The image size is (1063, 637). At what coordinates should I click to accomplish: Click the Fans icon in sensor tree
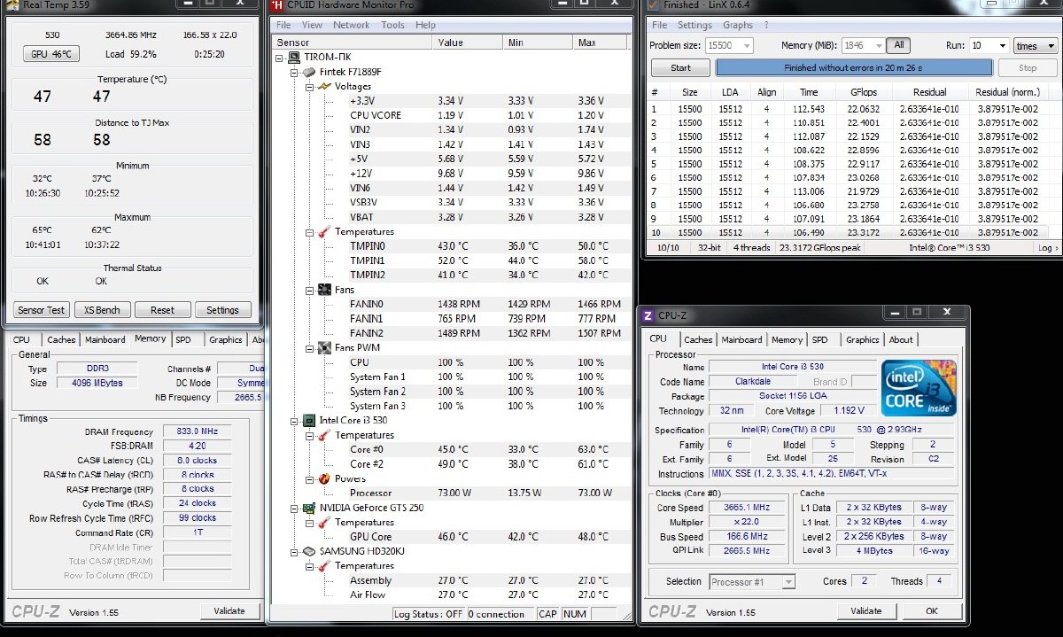click(x=324, y=290)
